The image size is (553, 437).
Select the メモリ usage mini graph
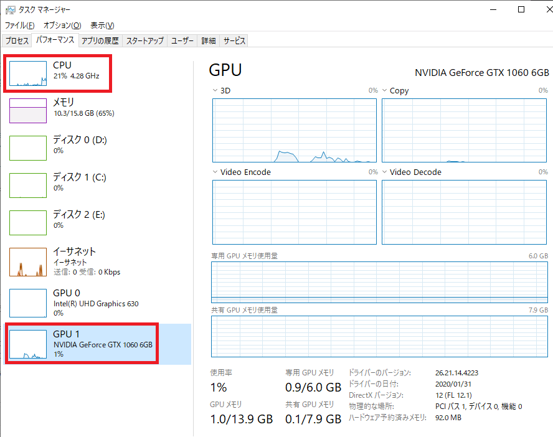coord(28,111)
